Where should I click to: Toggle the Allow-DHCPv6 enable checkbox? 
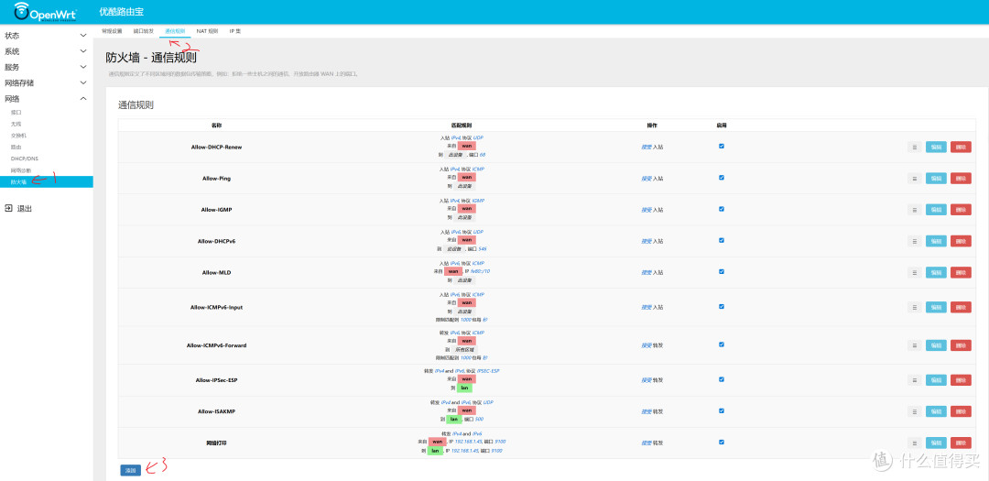(722, 240)
